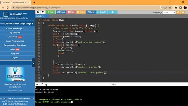Click in the console output area
The image size is (188, 106).
point(111,96)
